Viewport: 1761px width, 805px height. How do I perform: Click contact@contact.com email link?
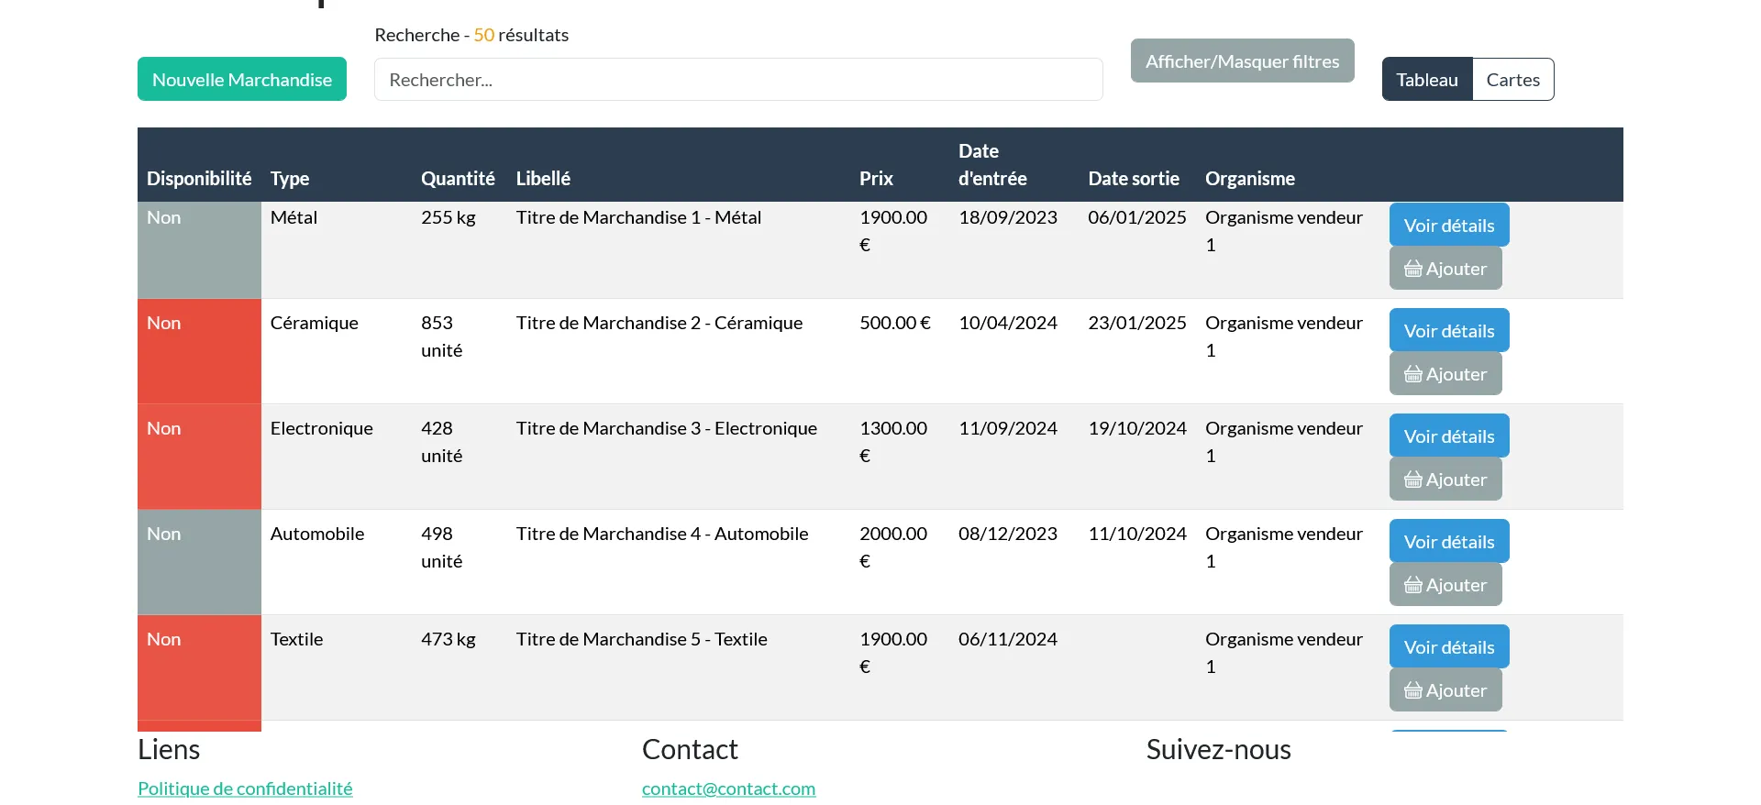coord(728,788)
